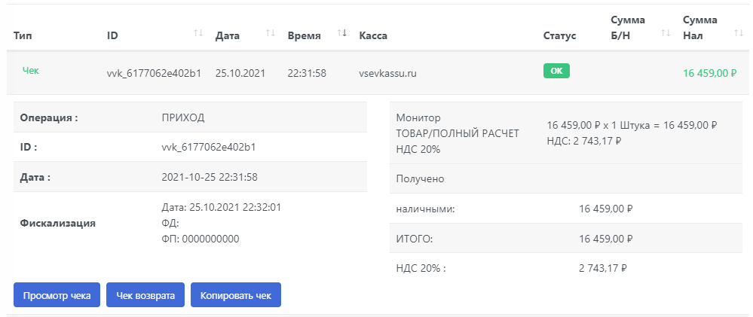Viewport: 753px width, 317px height.
Task: Click the Сумма Нал sort icon
Action: 738,33
